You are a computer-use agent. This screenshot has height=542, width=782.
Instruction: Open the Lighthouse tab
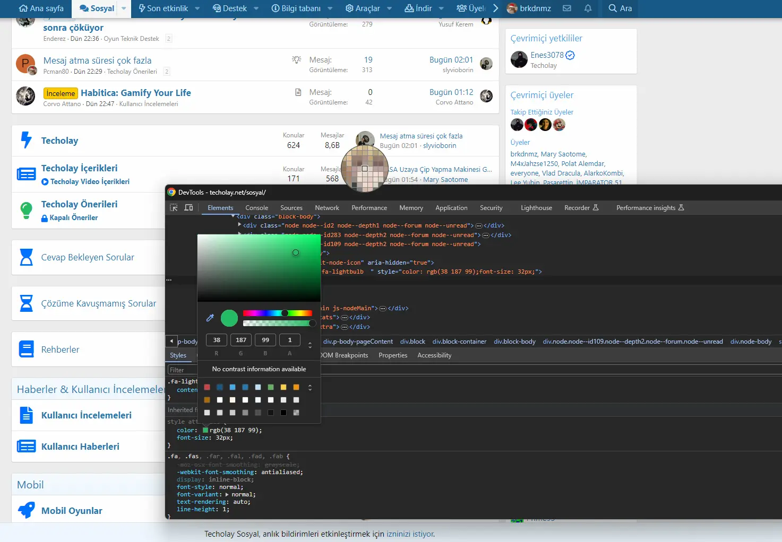click(536, 208)
